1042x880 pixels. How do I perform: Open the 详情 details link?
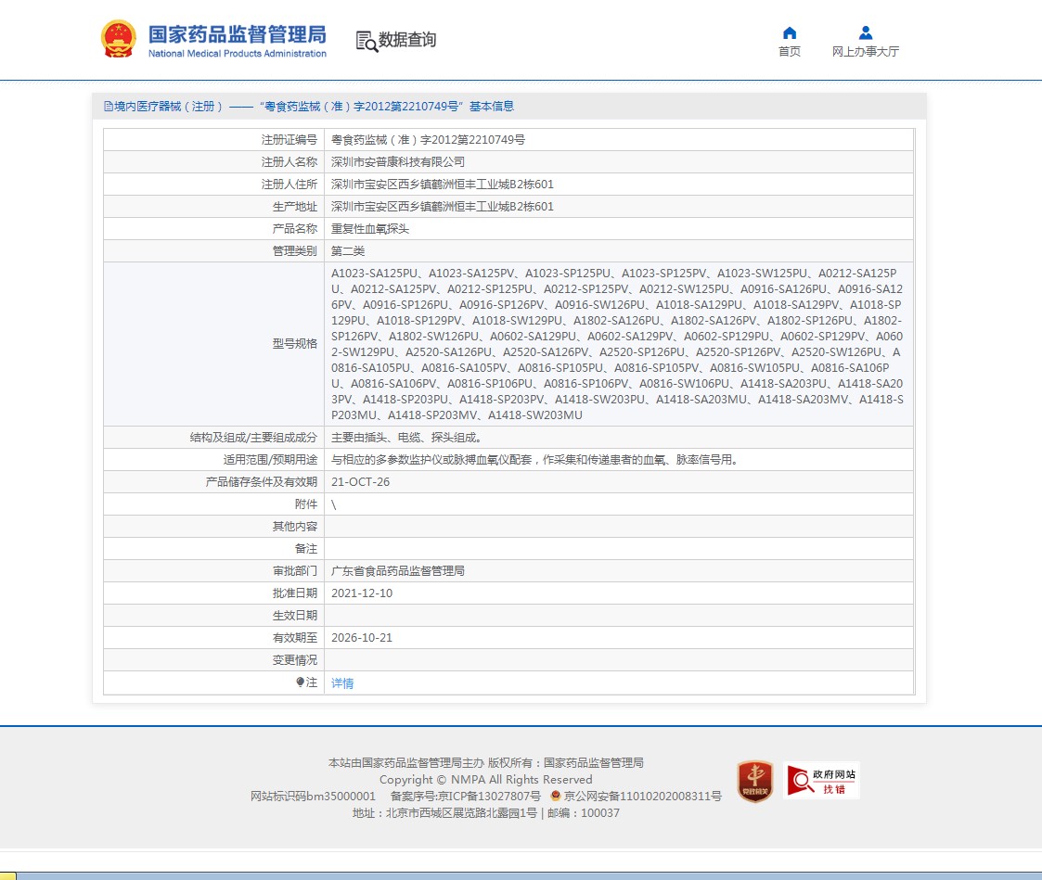(342, 683)
